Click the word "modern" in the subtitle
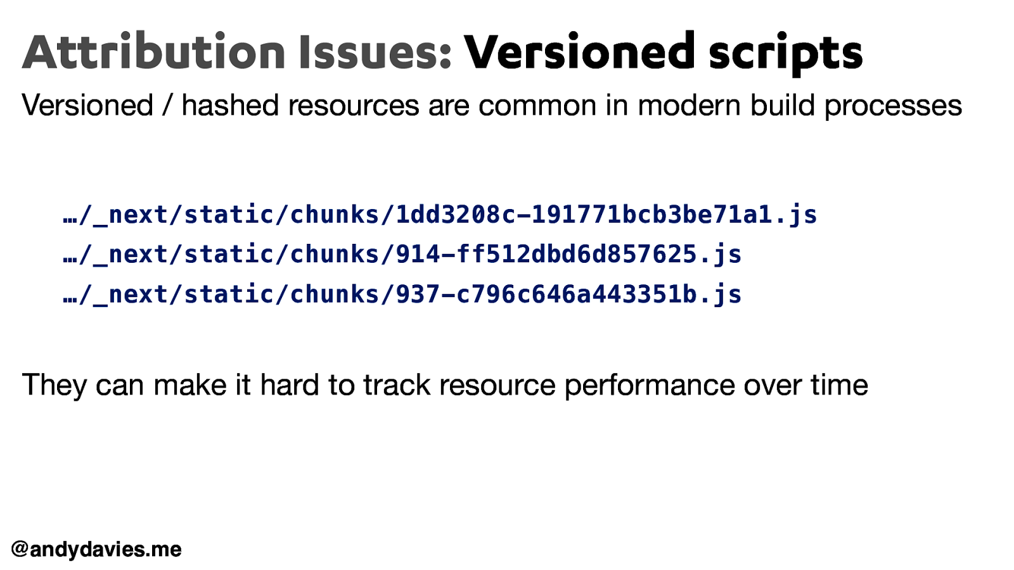1014x570 pixels. click(x=689, y=105)
